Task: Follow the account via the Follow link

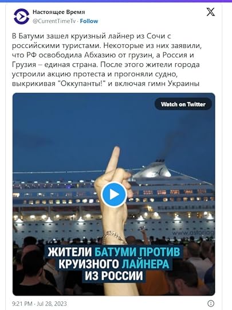Action: pos(89,21)
